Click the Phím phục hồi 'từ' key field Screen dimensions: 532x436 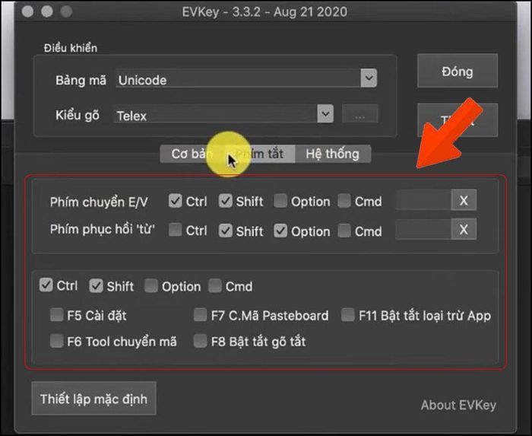[423, 230]
